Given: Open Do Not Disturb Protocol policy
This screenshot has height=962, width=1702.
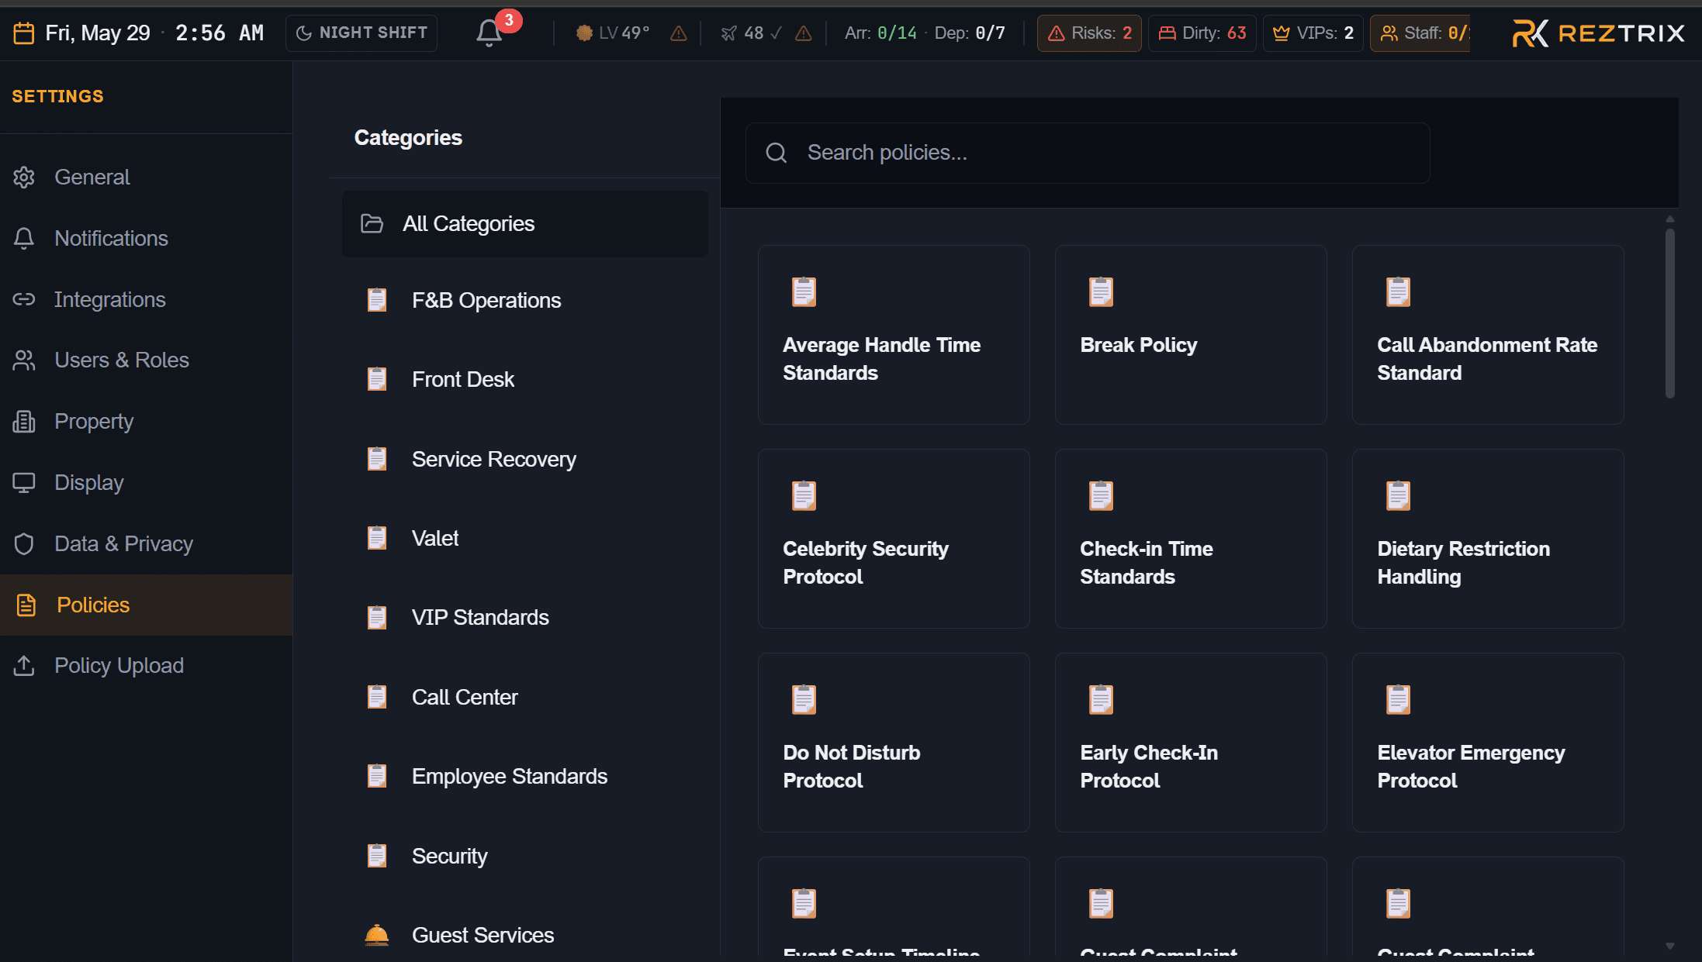Looking at the screenshot, I should tap(894, 743).
